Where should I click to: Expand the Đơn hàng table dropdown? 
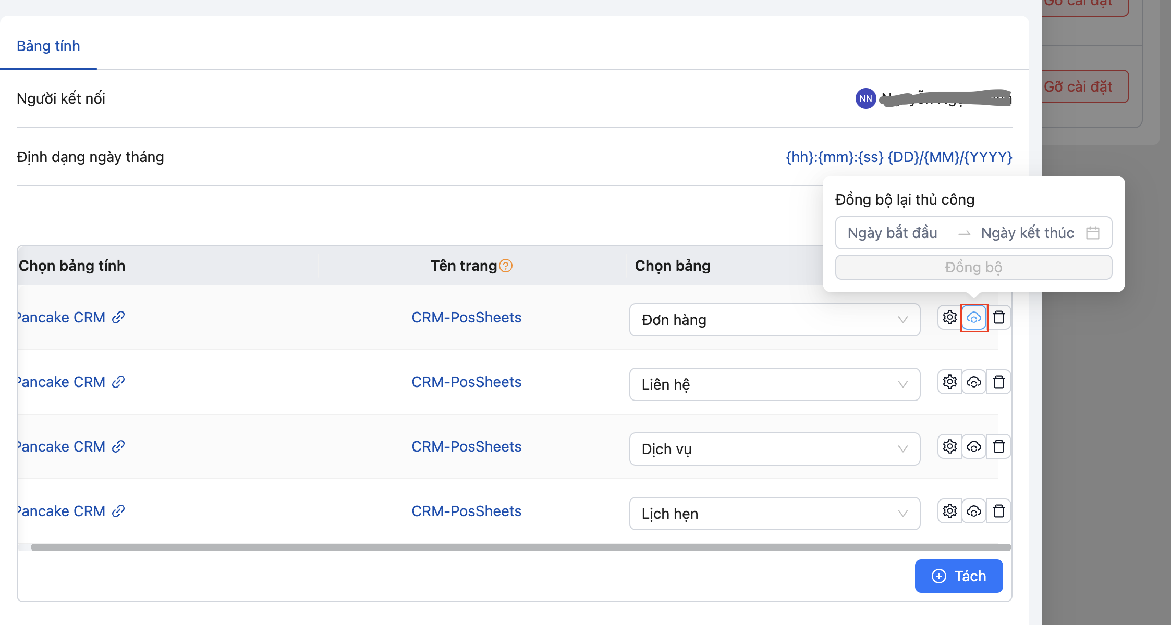(774, 320)
